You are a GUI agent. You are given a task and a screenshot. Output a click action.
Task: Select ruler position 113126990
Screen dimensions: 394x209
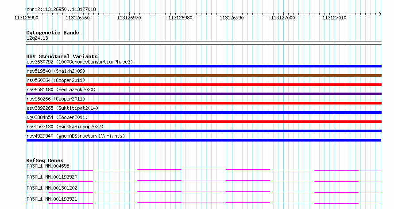[x=232, y=18]
